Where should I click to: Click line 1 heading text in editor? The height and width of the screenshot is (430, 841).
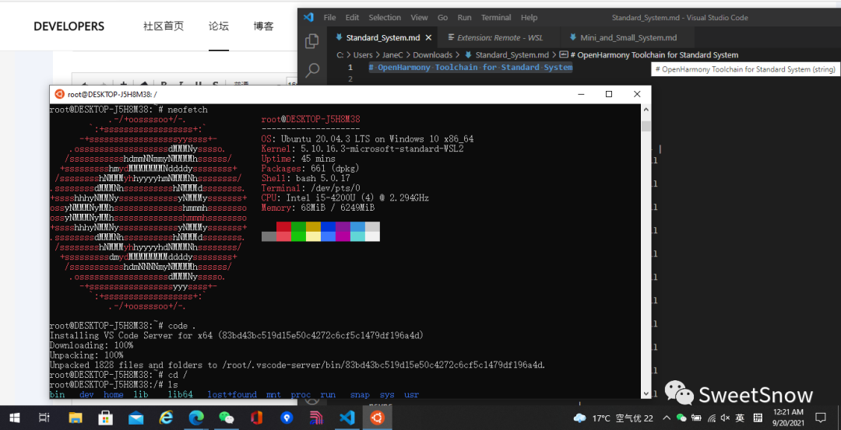point(470,68)
